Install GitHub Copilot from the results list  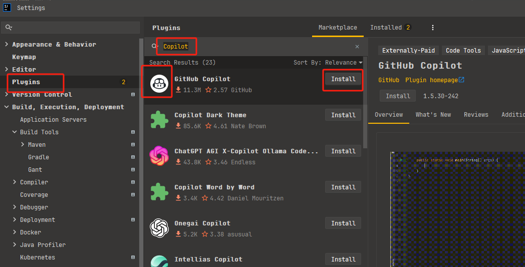pyautogui.click(x=343, y=79)
